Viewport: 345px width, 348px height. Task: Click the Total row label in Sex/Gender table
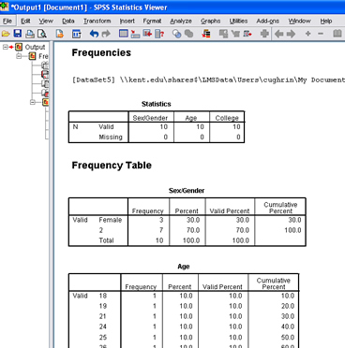106,240
